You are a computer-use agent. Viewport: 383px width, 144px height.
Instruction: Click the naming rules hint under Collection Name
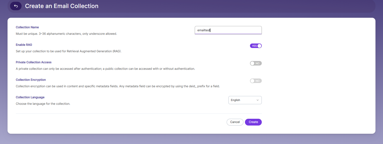pyautogui.click(x=66, y=34)
